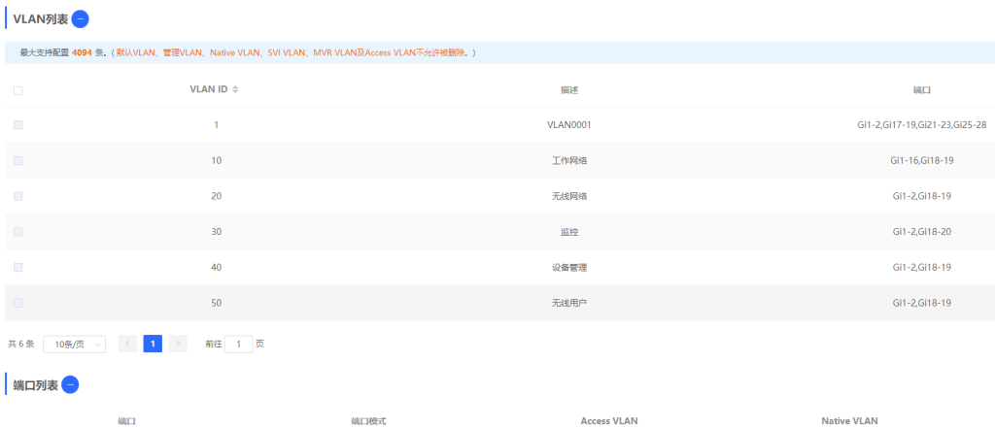
Task: Click the 前往 page number input field
Action: click(x=238, y=344)
